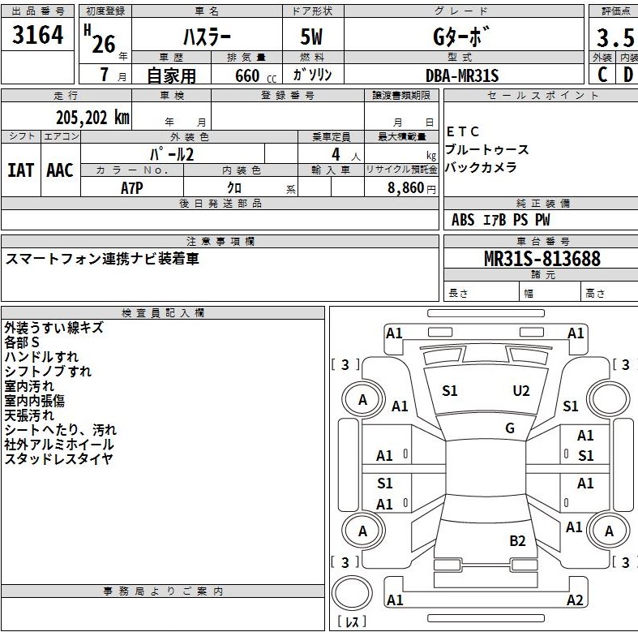Select the ETC sales point

coord(463,131)
